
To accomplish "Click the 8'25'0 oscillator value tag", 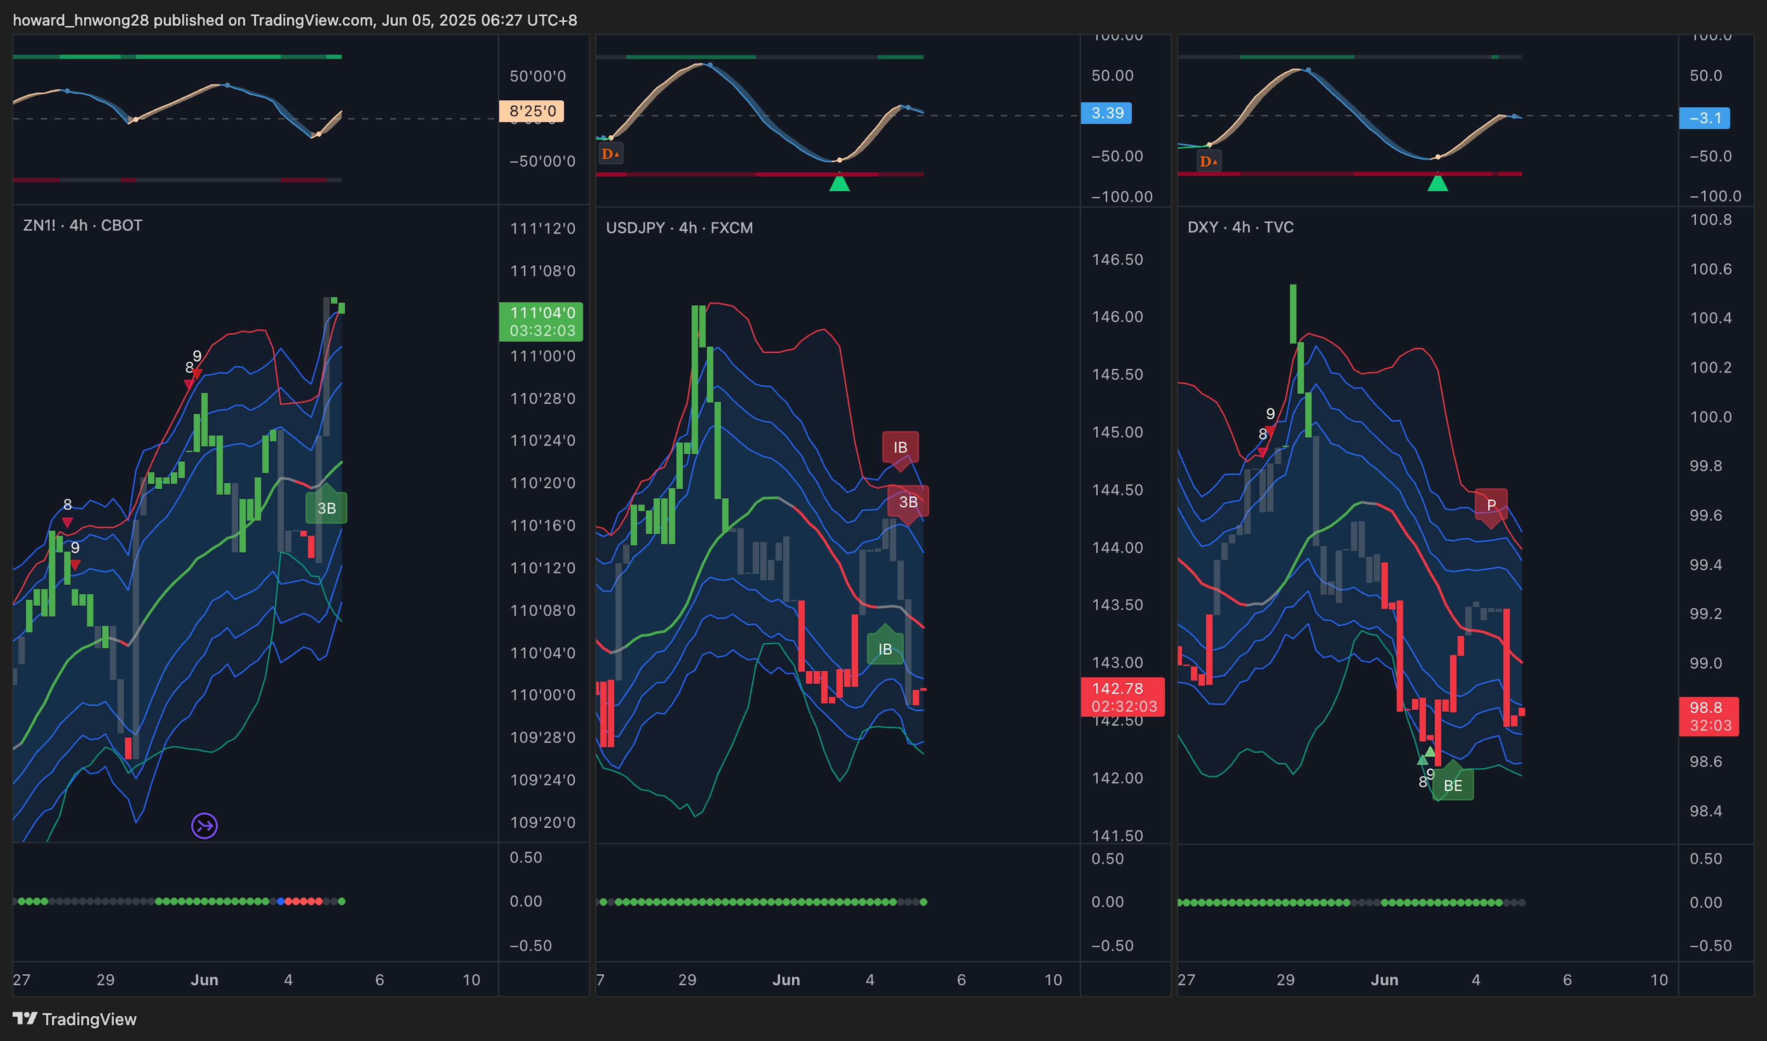I will [x=532, y=111].
